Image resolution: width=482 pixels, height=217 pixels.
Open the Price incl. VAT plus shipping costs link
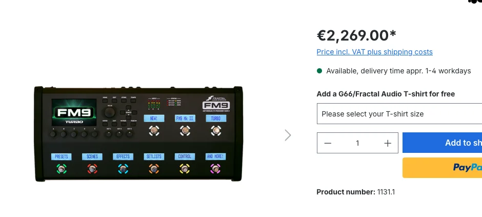click(374, 52)
